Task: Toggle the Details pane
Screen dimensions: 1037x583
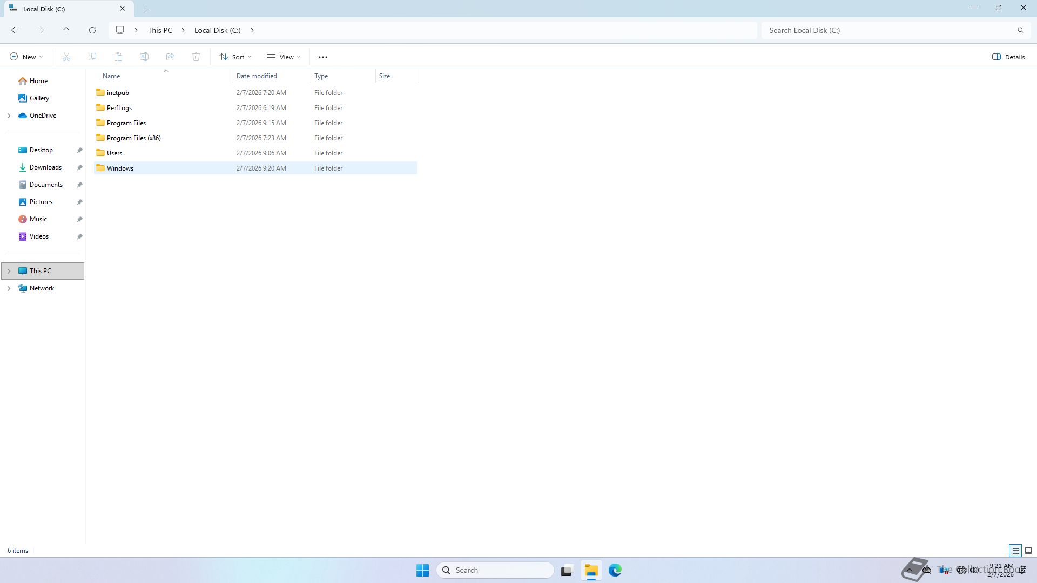Action: click(1008, 57)
